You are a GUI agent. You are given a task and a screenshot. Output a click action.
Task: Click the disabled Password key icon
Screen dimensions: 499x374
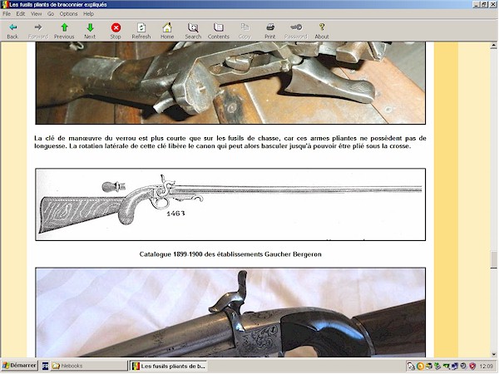(295, 32)
